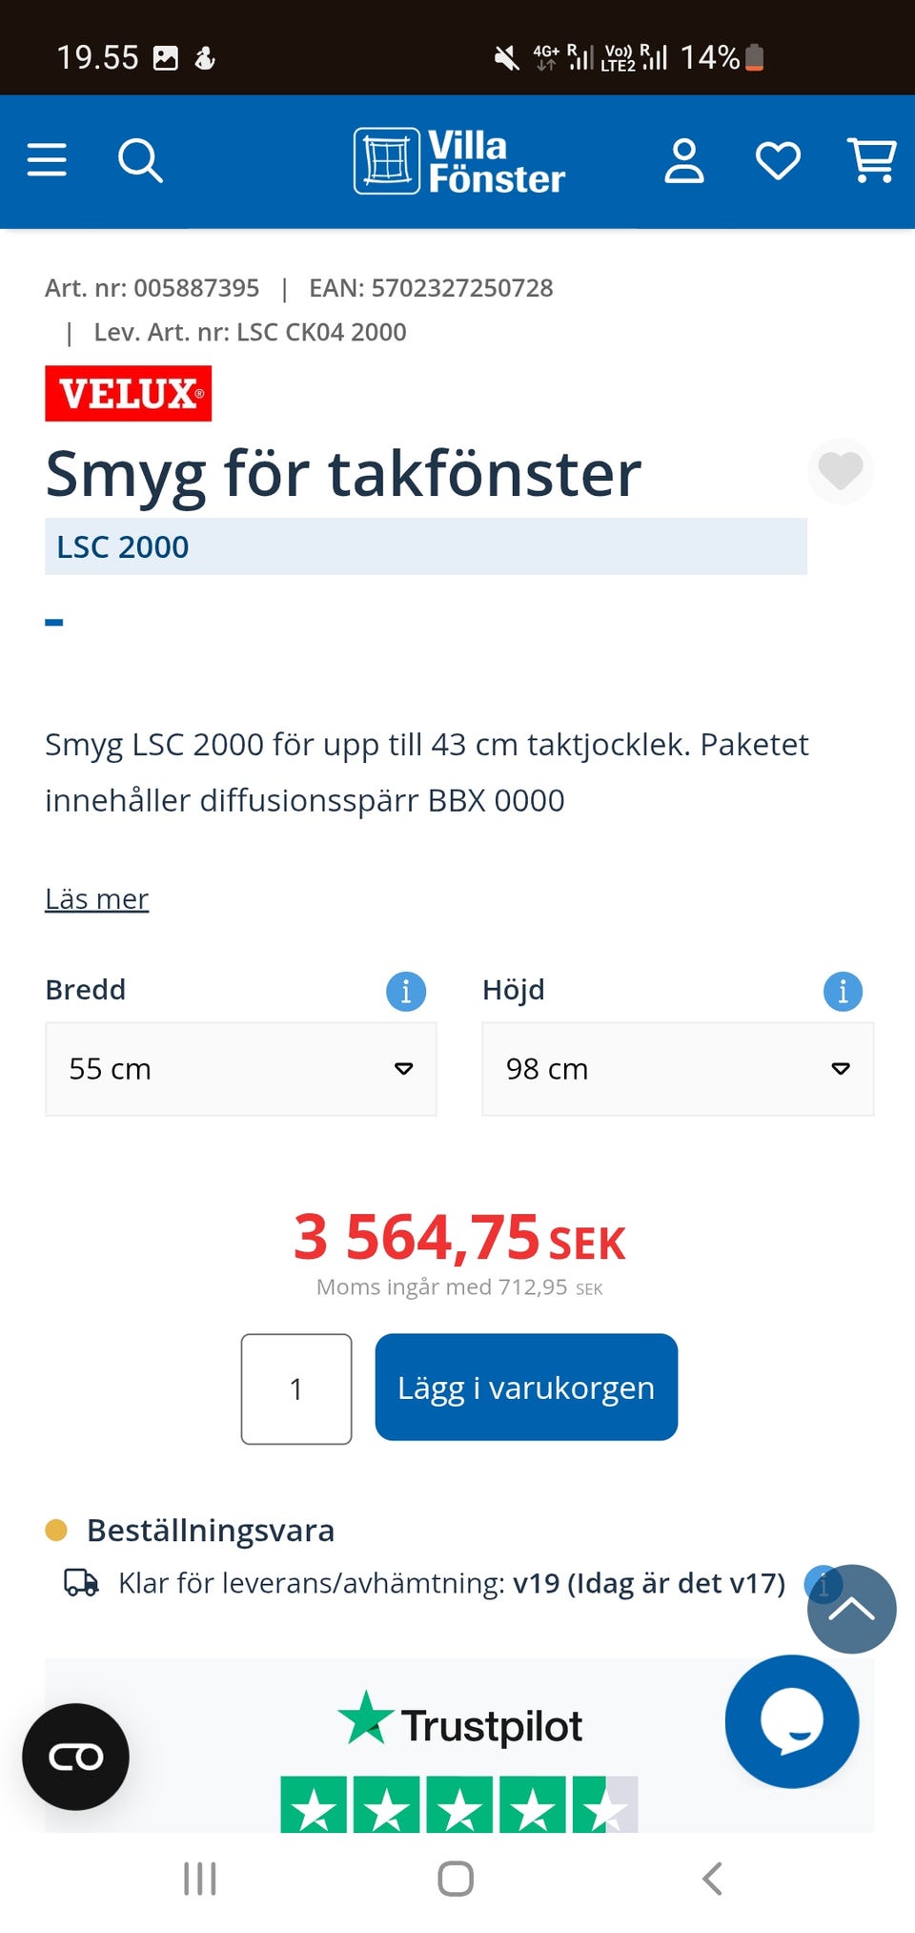Open the hamburger navigation menu
Screen dimensions: 915x1933
pyautogui.click(x=47, y=160)
